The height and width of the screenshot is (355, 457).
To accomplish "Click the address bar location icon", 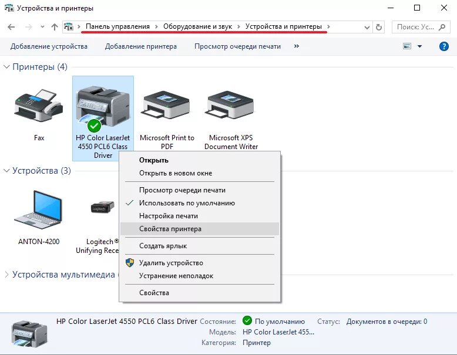I will tap(69, 27).
